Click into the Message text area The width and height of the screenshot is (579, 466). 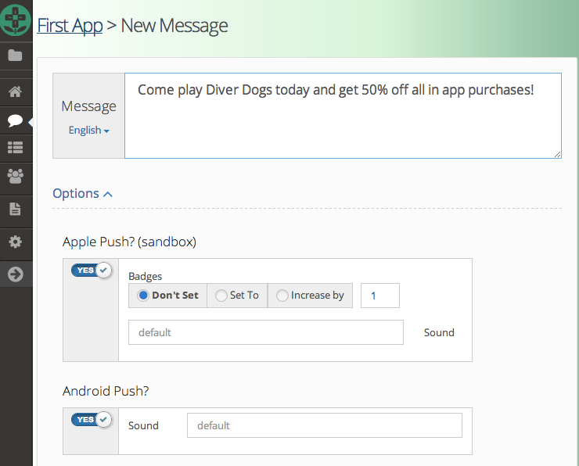343,116
